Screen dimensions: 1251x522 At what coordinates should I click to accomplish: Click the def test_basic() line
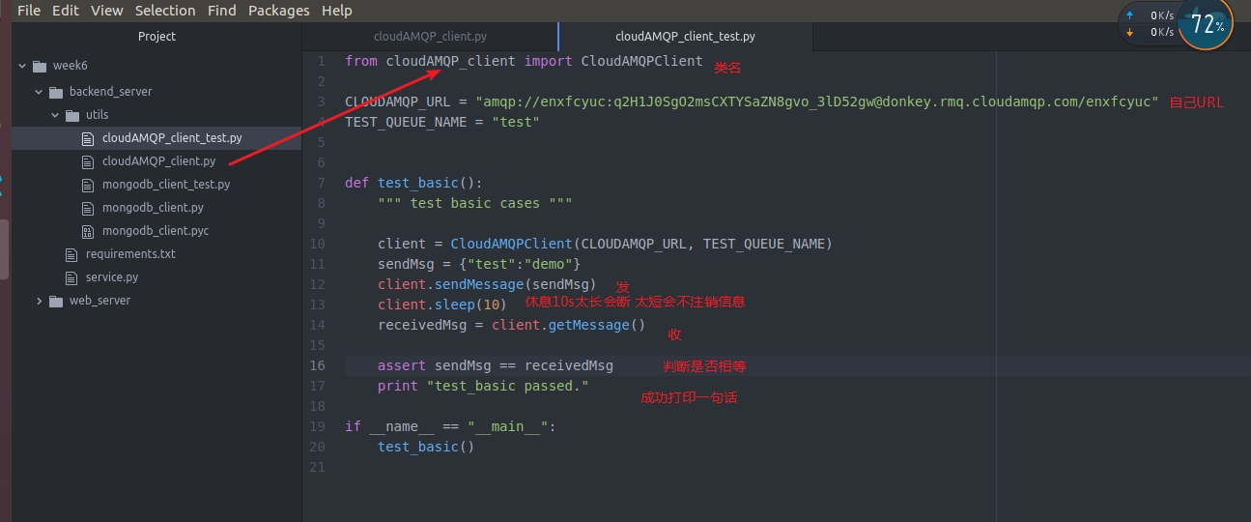413,183
